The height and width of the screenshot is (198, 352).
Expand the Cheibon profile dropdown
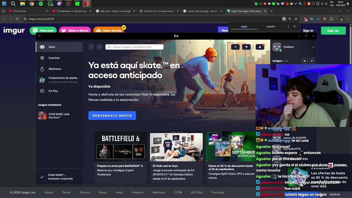tap(313, 47)
